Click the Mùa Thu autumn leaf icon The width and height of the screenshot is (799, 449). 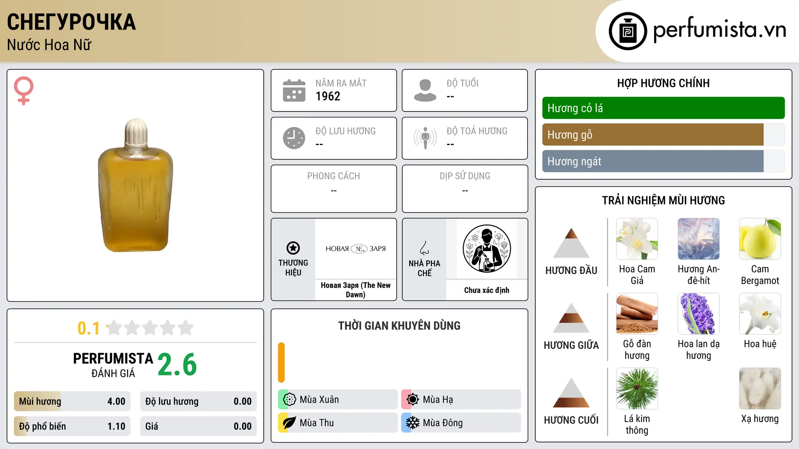[x=289, y=423]
